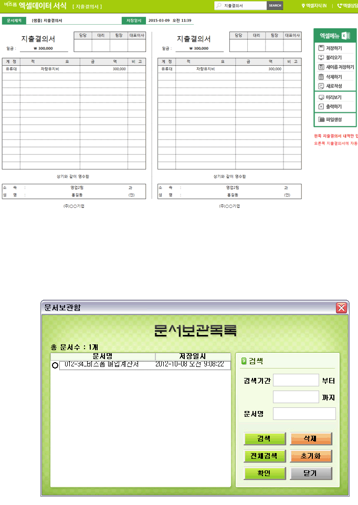This screenshot has width=358, height=505.
Task: Click the ₩ 300,000 amount on left form
Action: [43, 49]
